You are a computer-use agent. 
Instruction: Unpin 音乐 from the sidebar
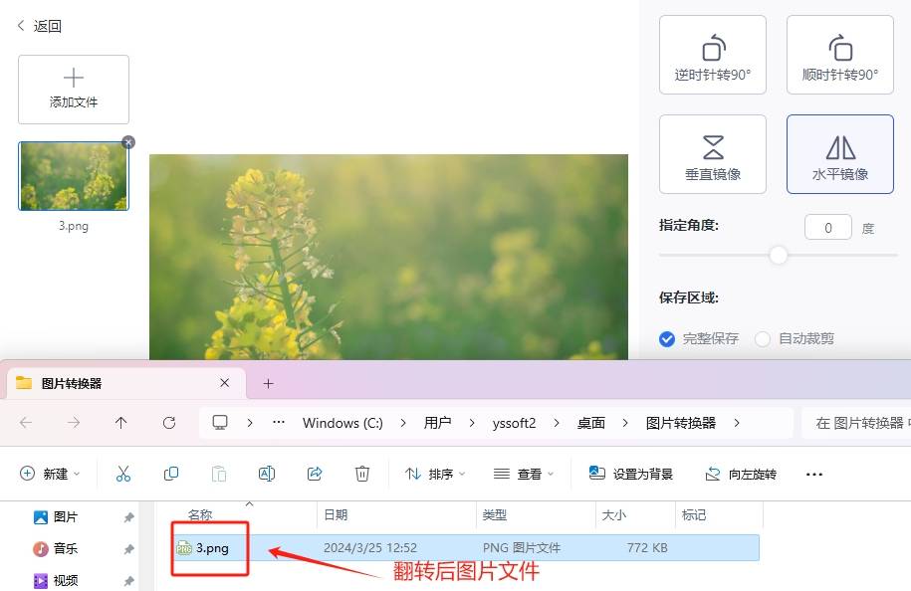[x=128, y=548]
